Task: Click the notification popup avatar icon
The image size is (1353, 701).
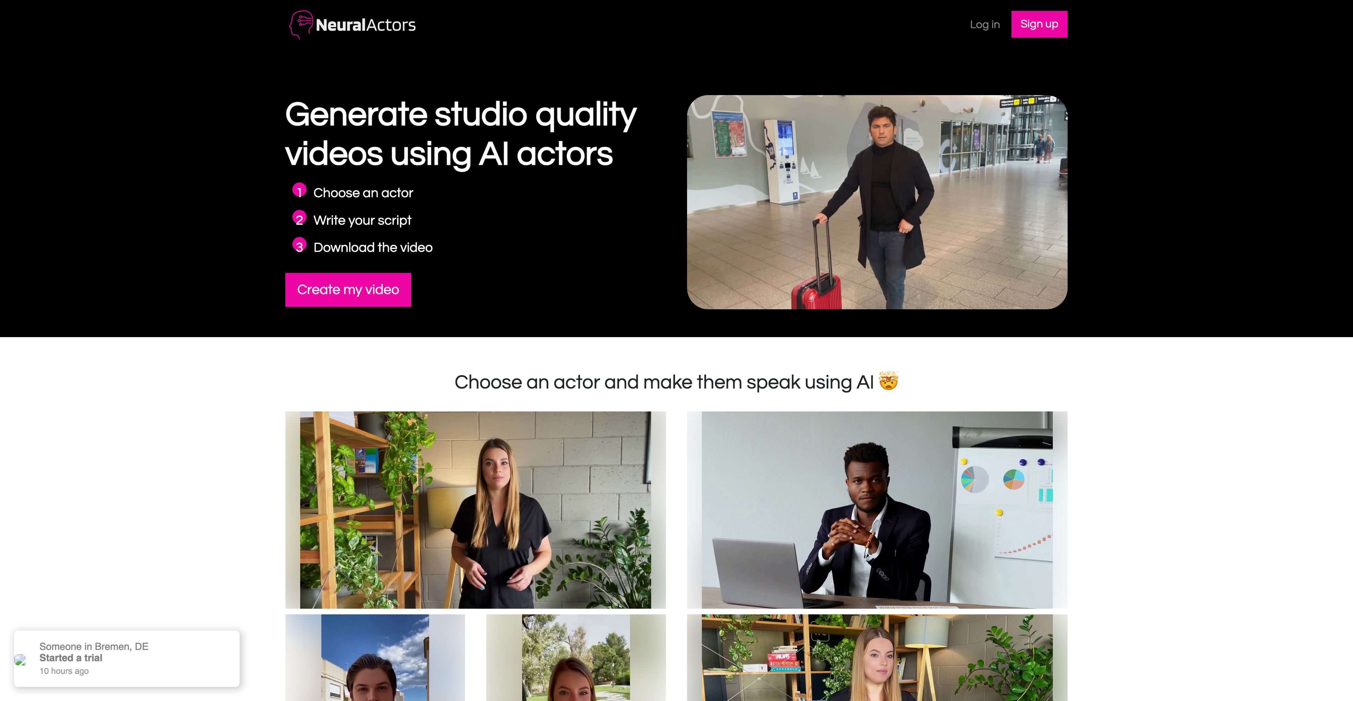Action: click(20, 659)
